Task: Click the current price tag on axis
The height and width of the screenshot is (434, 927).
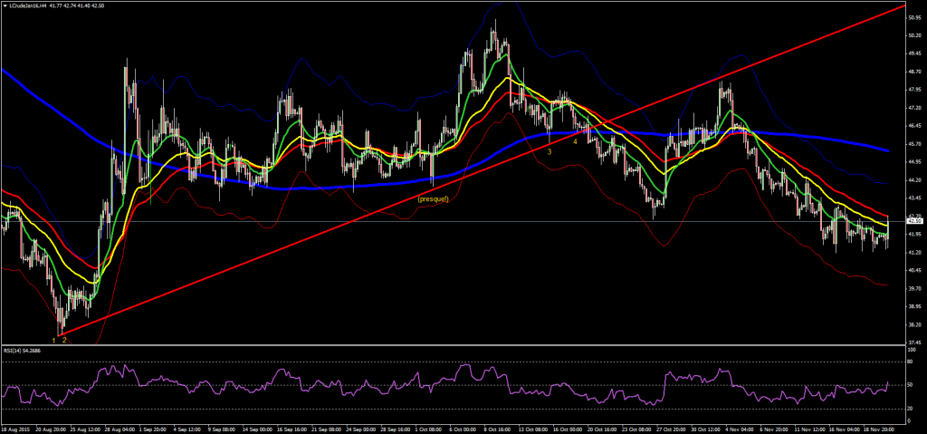Action: pyautogui.click(x=914, y=221)
